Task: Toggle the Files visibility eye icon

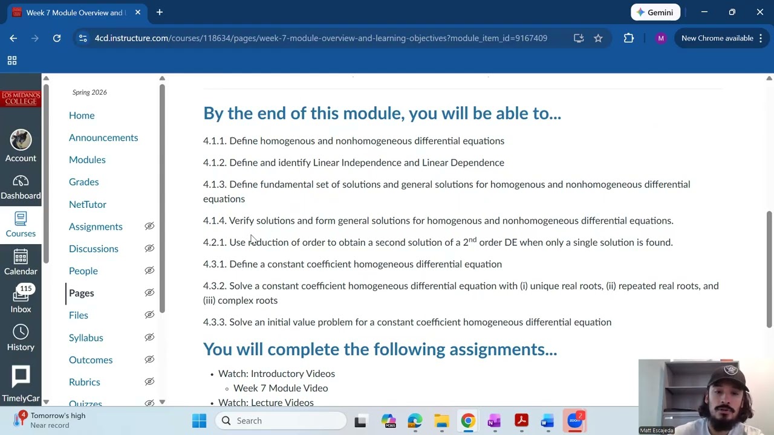Action: [x=149, y=315]
